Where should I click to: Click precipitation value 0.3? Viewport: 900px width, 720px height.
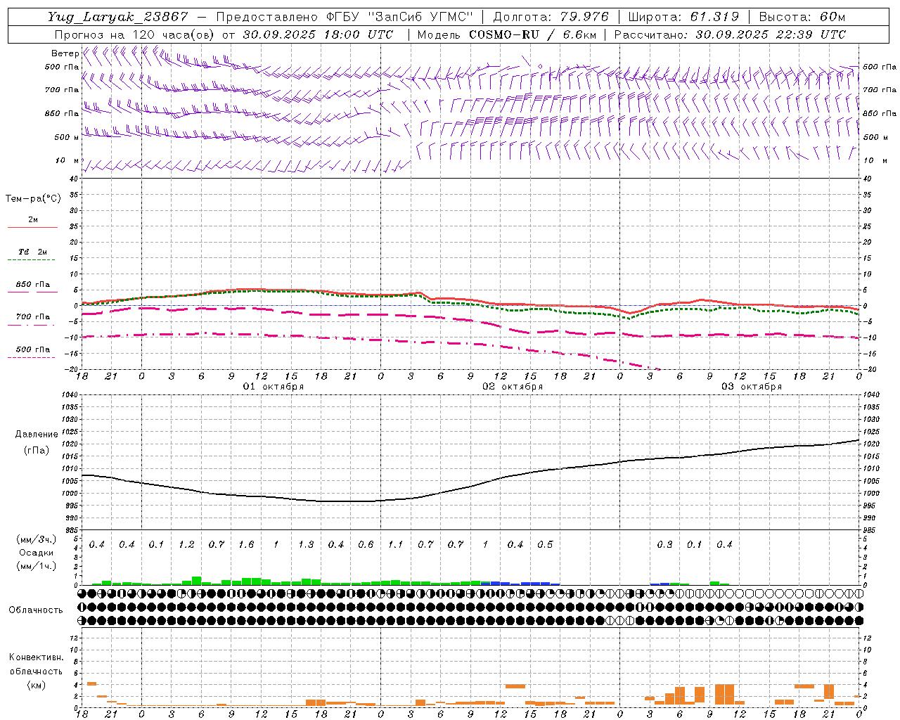click(x=664, y=545)
